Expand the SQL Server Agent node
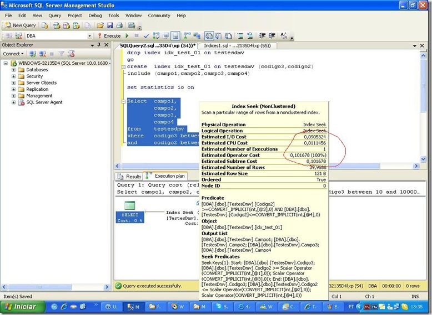 pyautogui.click(x=13, y=102)
